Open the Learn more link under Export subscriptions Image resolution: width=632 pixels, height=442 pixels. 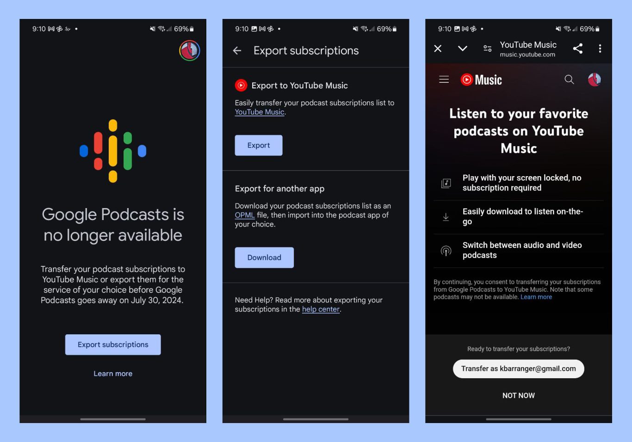click(x=113, y=374)
